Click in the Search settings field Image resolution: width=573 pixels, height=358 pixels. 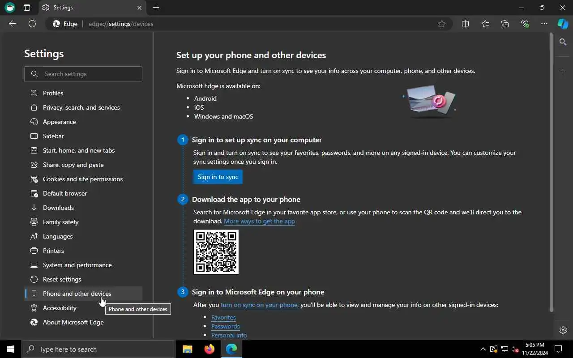tap(83, 74)
